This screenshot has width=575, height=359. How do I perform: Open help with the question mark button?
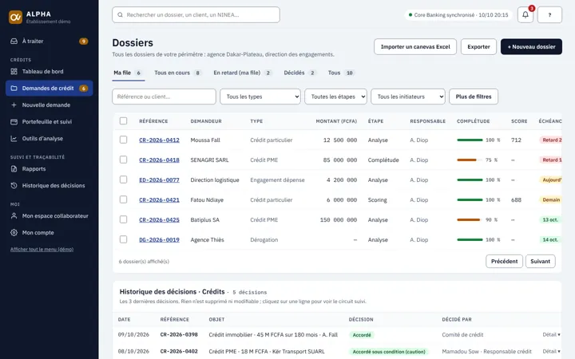coord(549,15)
